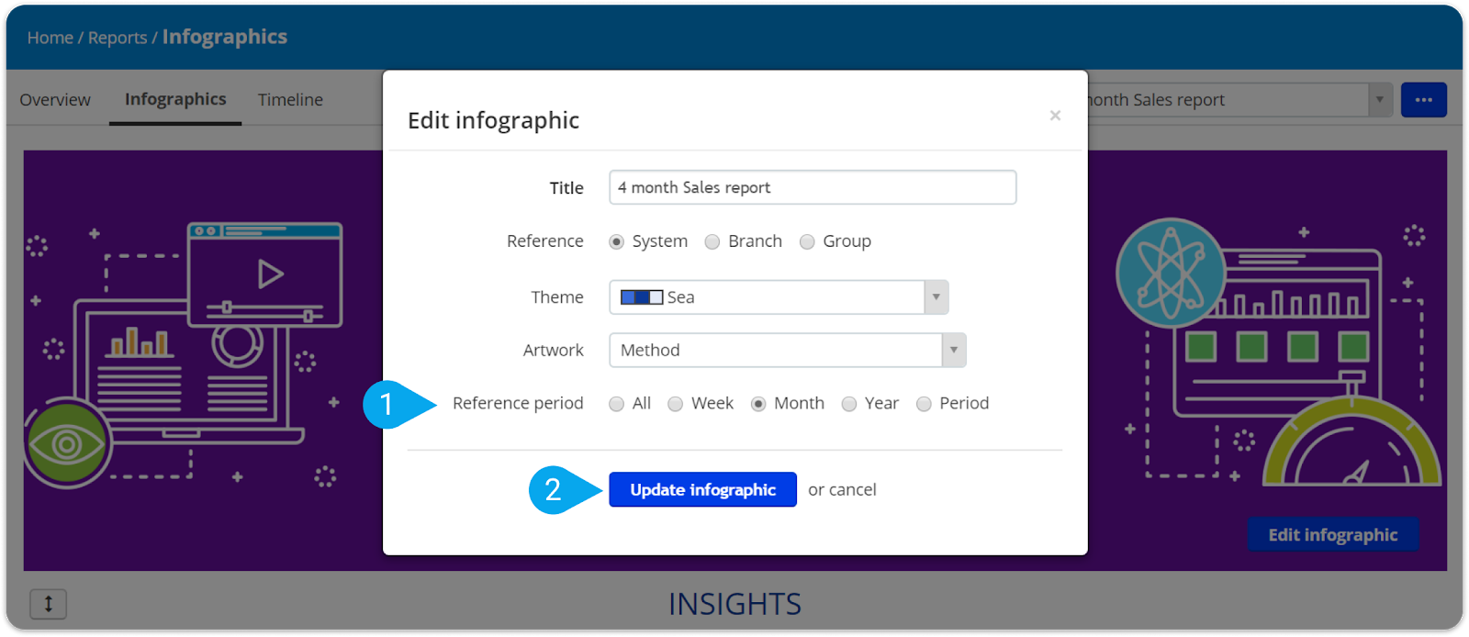
Task: Select the Group reference radio button
Action: click(x=807, y=241)
